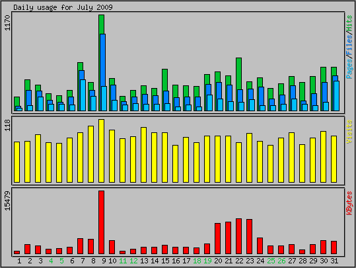Select day 2 on the x-axis
This screenshot has height=268, width=356.
[x=30, y=261]
